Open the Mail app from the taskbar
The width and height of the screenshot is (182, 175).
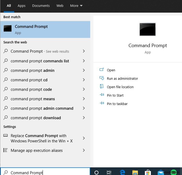click(x=161, y=172)
